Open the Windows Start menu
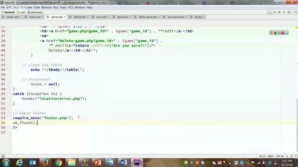The height and width of the screenshot is (167, 298). point(6,163)
